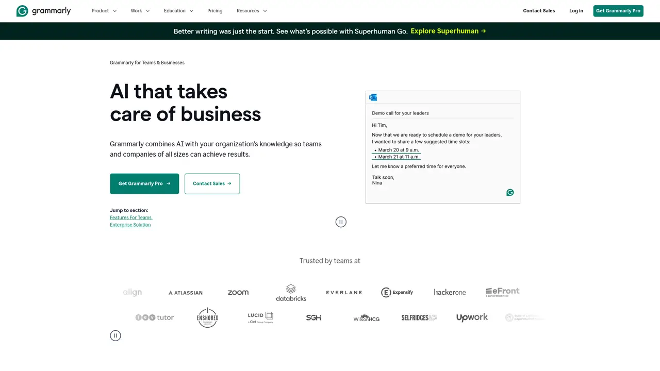Image resolution: width=660 pixels, height=371 pixels.
Task: Open the Zoom logo in trusted teams
Action: (x=238, y=293)
